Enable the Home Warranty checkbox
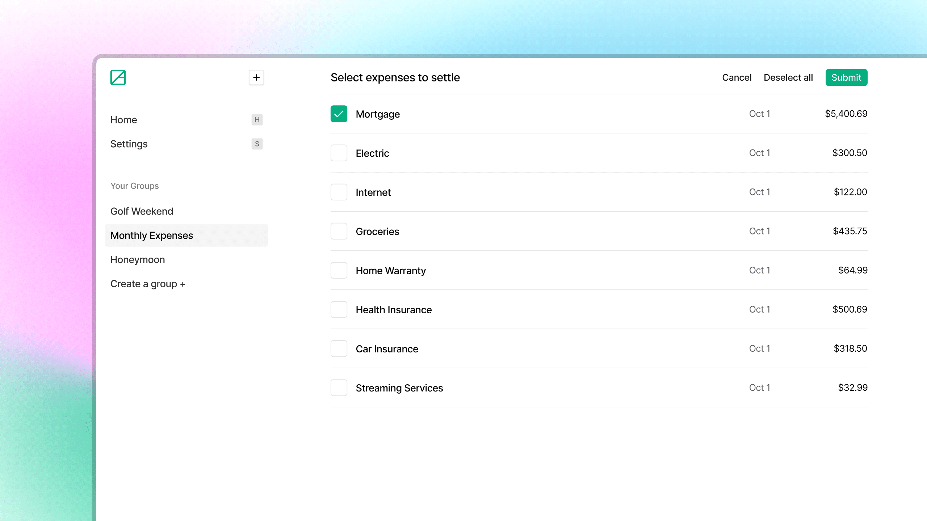This screenshot has height=521, width=927. [x=339, y=270]
